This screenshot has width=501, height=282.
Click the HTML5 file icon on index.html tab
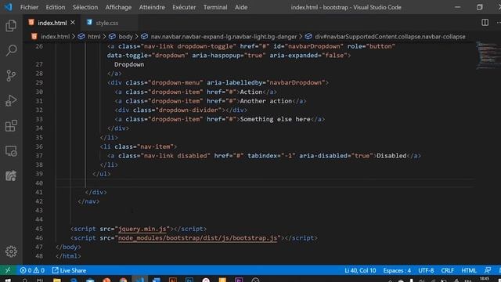[31, 22]
